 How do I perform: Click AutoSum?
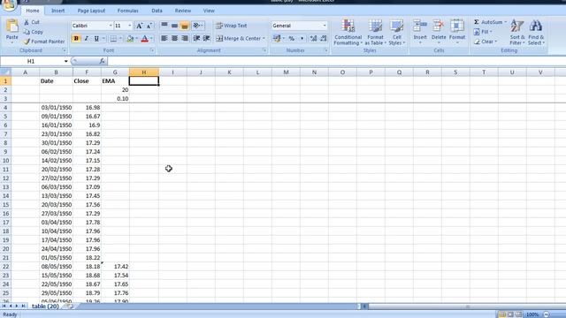[x=490, y=22]
